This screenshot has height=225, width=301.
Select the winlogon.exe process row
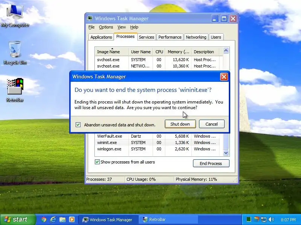(157, 149)
